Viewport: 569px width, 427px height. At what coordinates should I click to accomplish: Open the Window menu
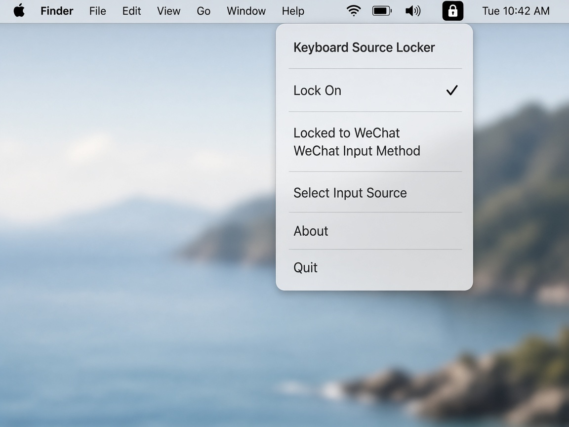coord(246,11)
